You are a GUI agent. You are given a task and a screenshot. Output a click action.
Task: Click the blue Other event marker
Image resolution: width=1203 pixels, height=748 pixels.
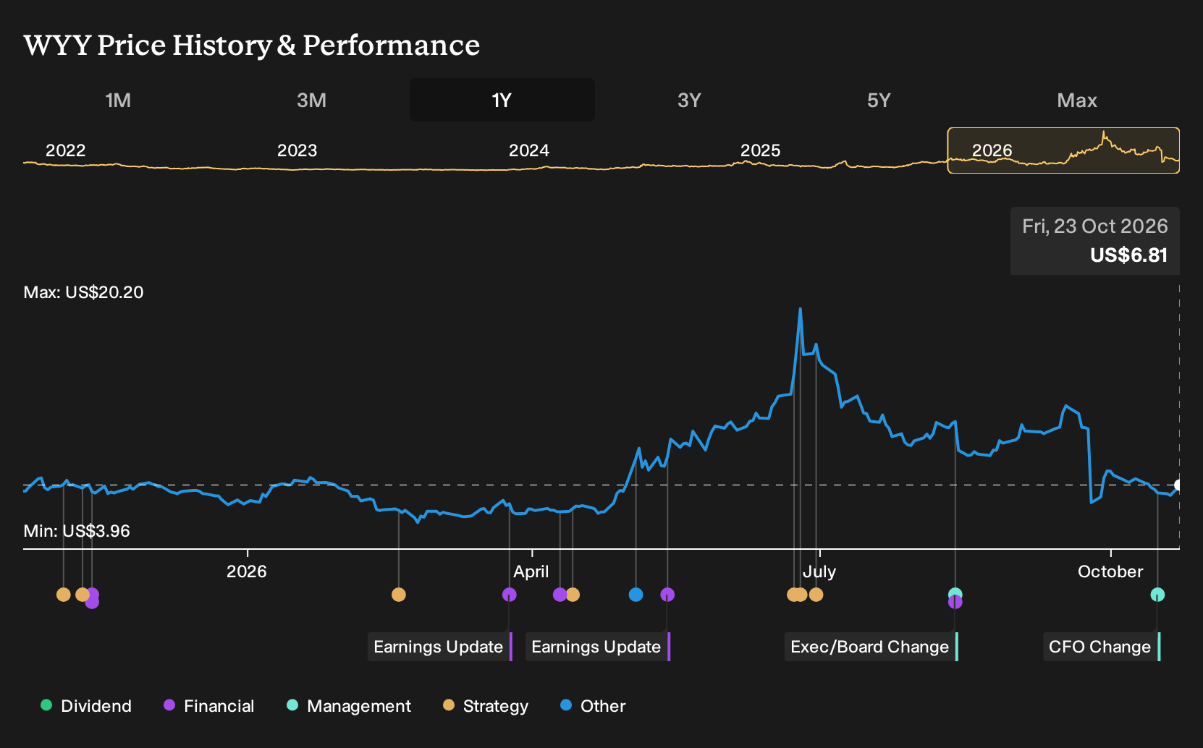[636, 595]
